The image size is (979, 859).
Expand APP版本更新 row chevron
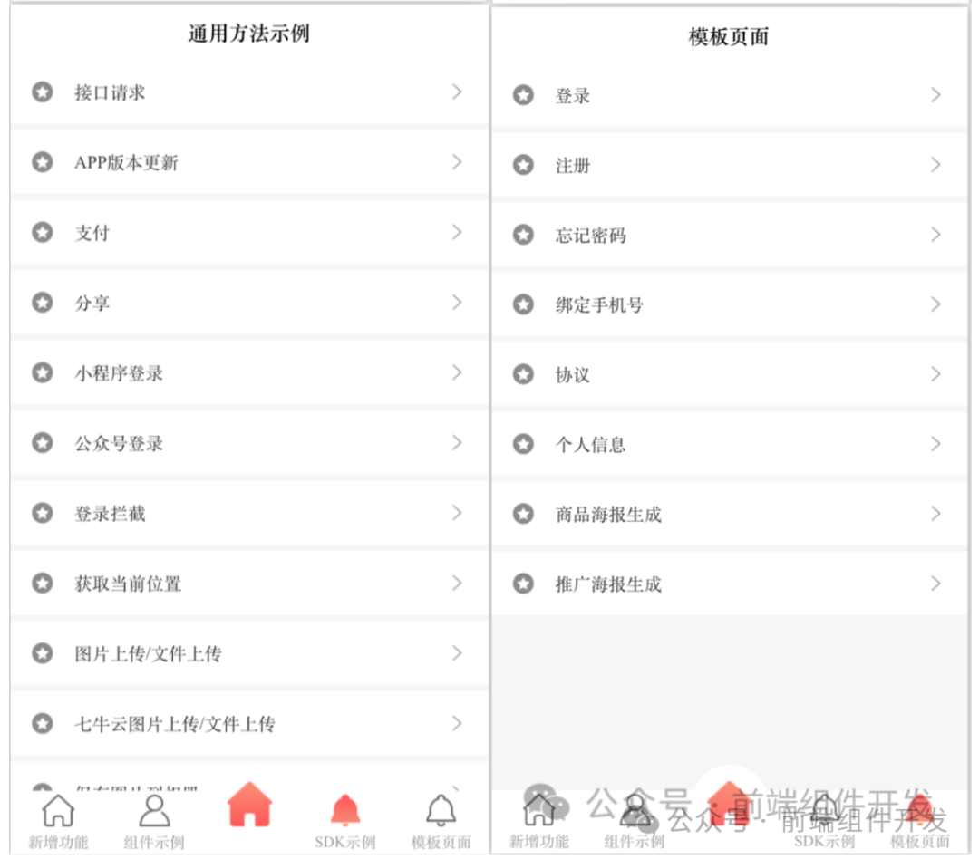coord(457,162)
